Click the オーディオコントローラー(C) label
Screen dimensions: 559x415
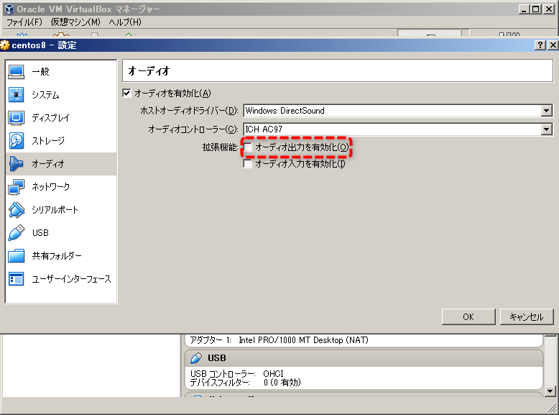pyautogui.click(x=193, y=129)
